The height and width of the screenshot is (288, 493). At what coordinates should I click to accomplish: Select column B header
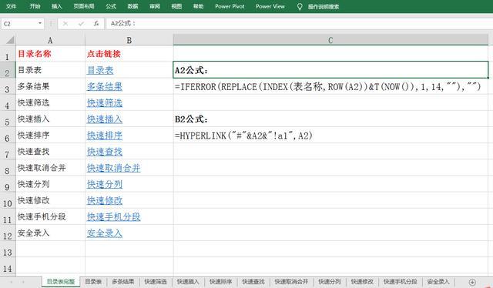(x=129, y=40)
